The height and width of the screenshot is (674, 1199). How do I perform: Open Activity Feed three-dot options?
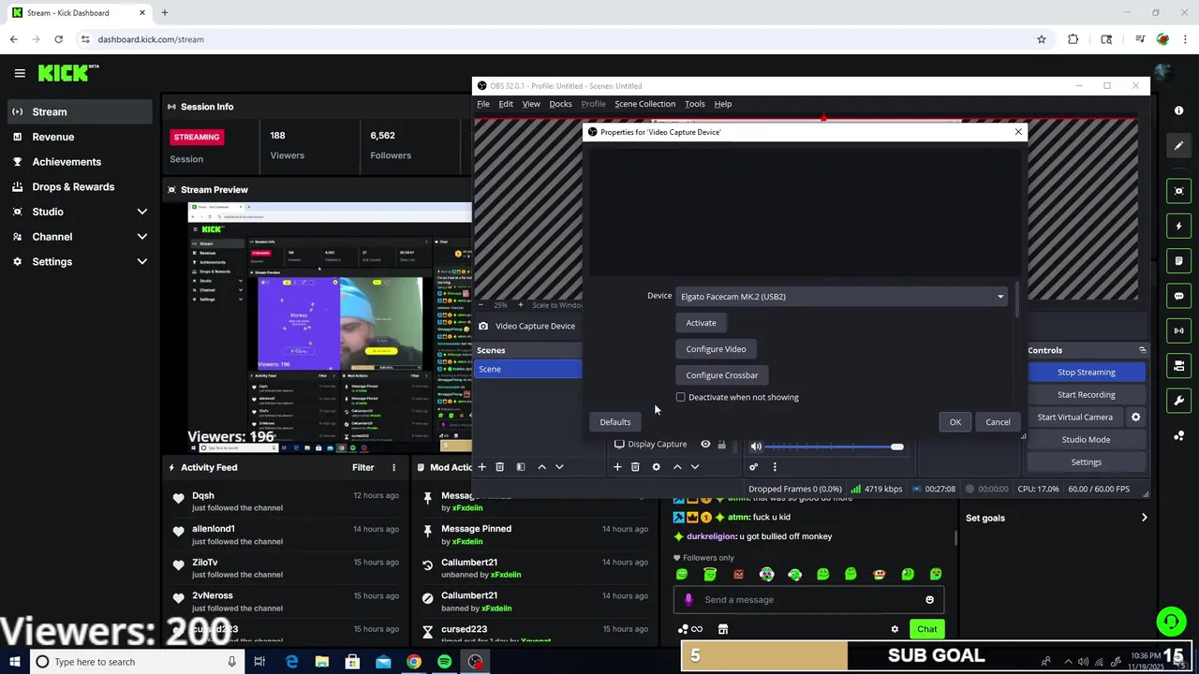pyautogui.click(x=393, y=467)
